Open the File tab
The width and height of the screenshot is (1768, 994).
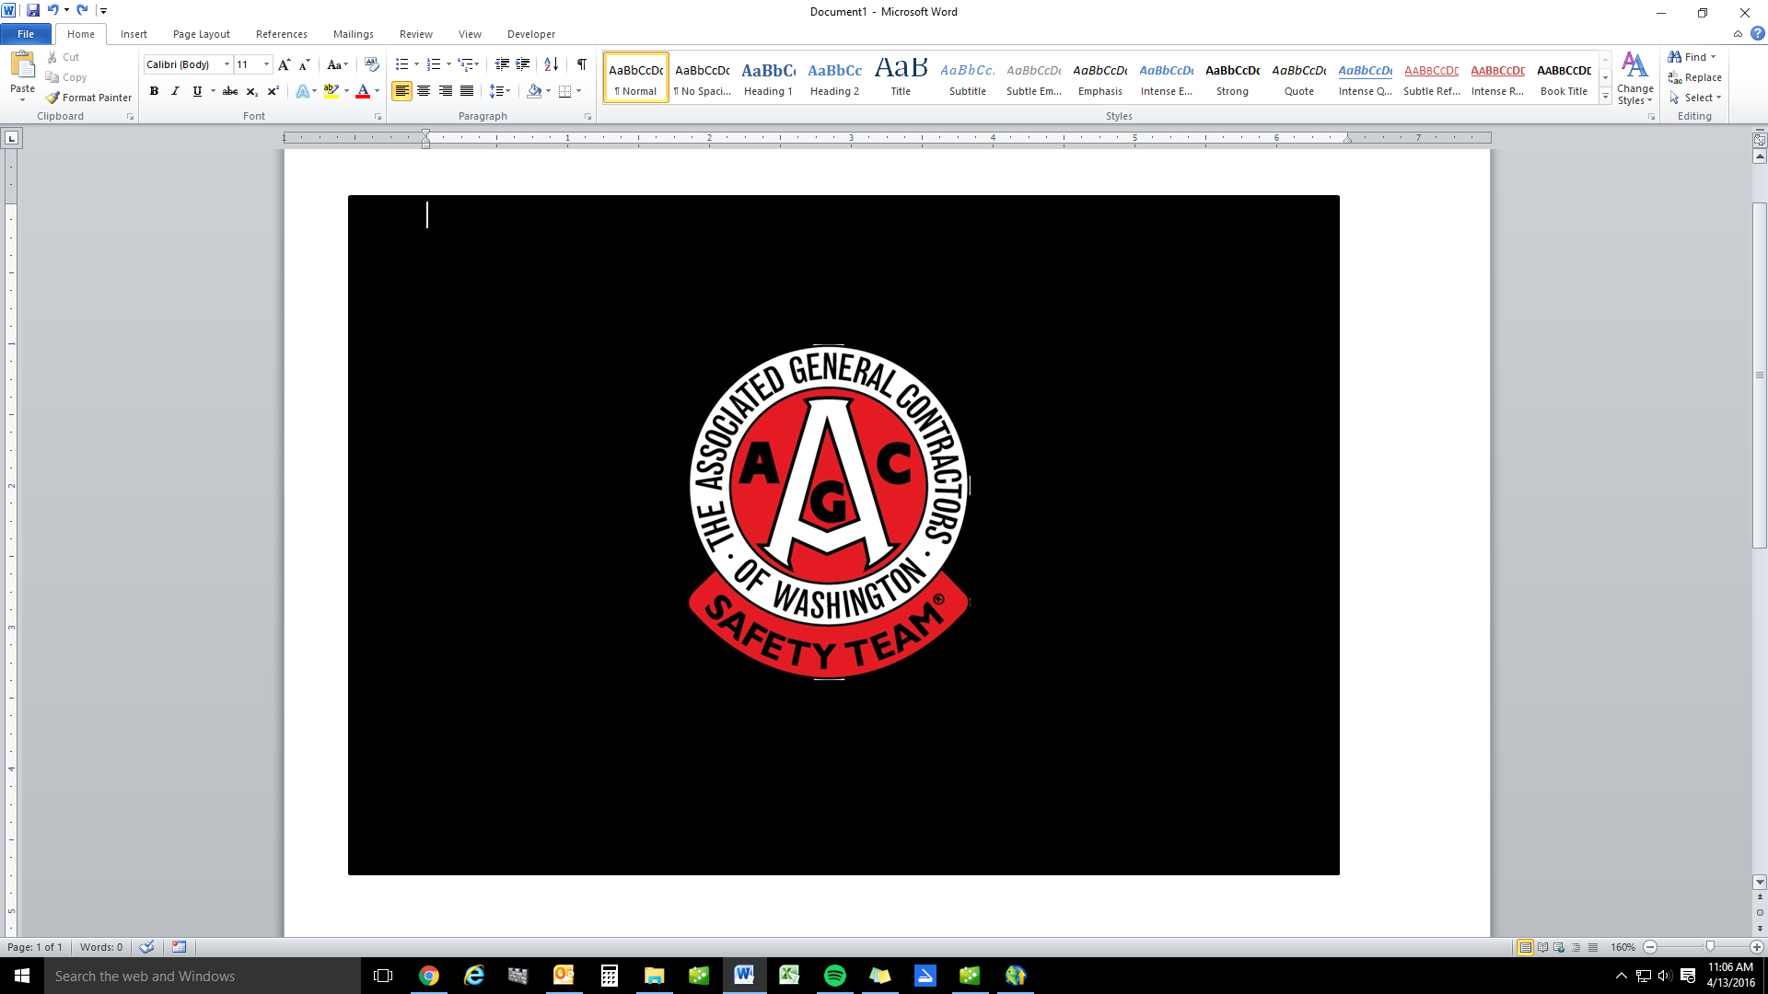pos(26,34)
